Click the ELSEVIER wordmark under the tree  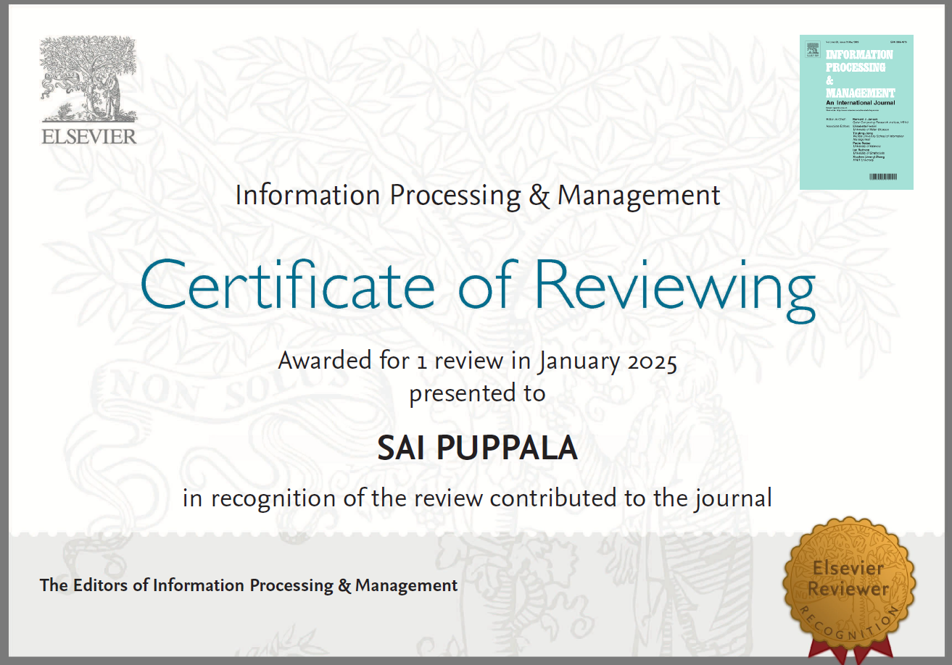tap(88, 137)
